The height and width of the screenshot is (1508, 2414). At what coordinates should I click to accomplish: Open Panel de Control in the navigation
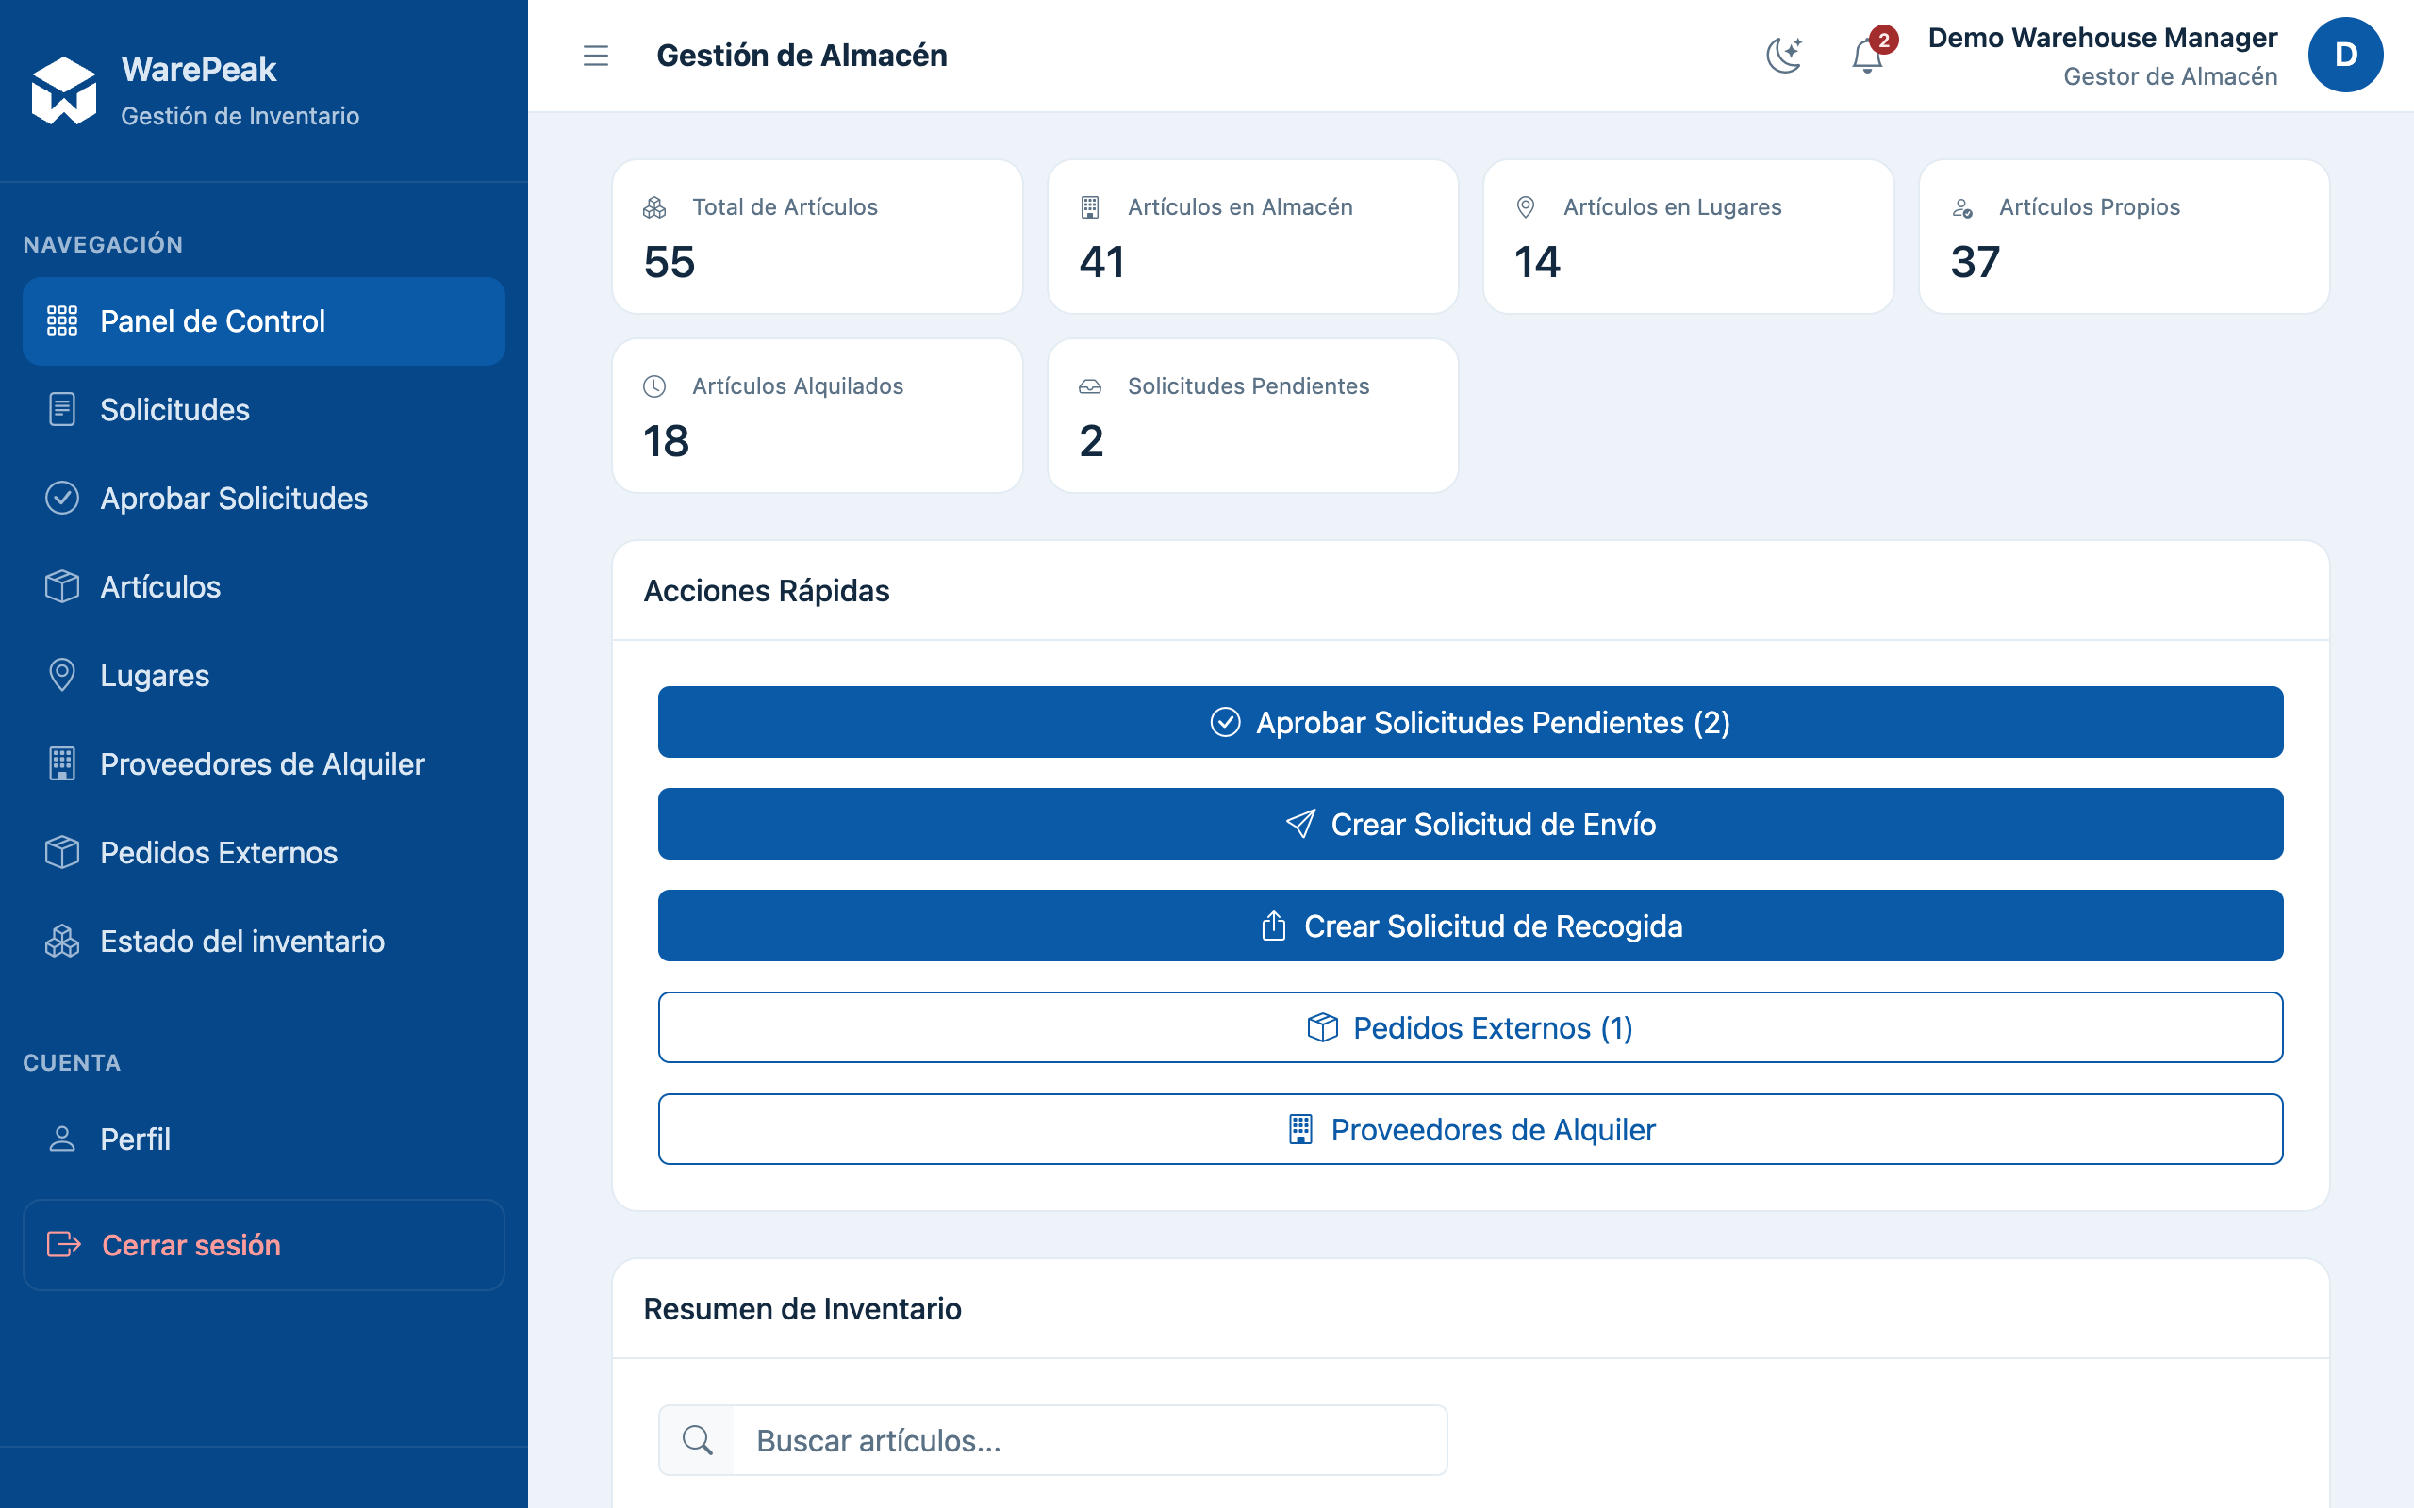[263, 321]
